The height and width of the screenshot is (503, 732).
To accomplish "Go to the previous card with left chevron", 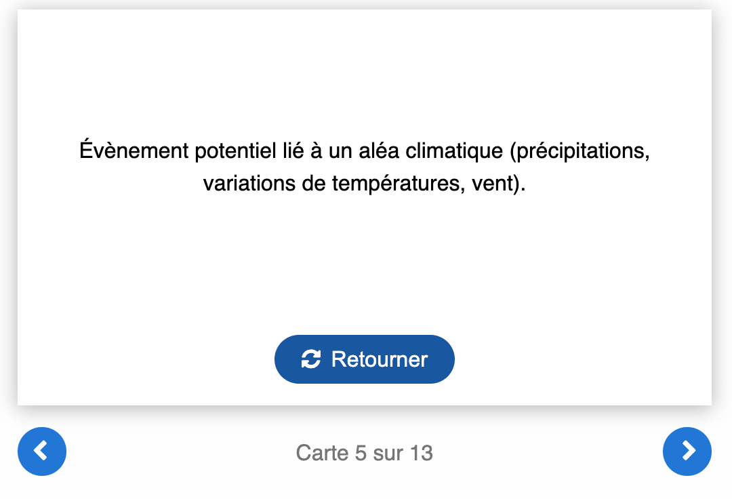I will coord(42,451).
